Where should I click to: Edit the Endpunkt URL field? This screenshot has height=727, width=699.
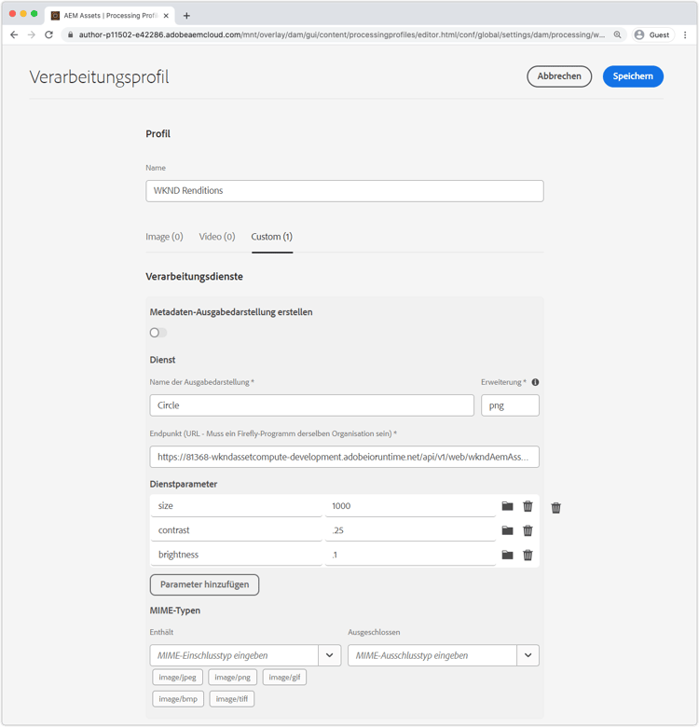coord(345,457)
